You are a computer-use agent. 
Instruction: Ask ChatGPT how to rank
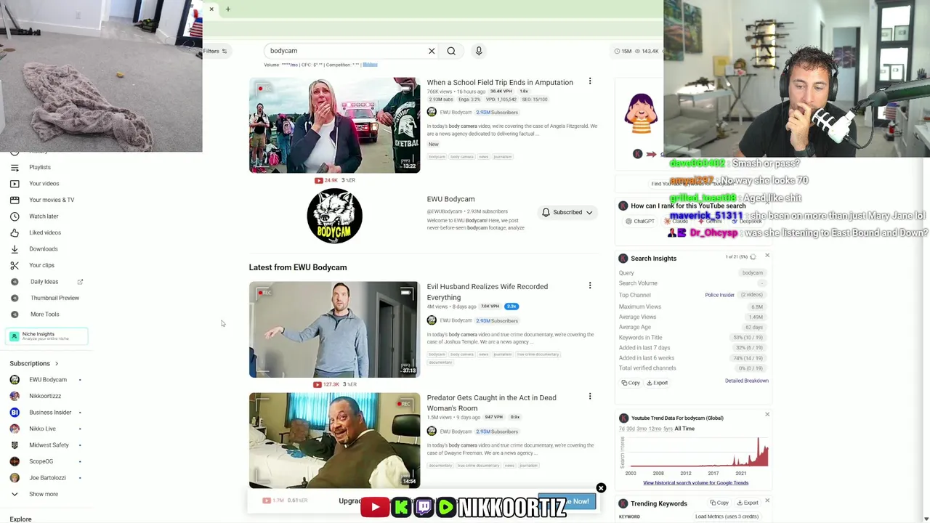click(640, 222)
